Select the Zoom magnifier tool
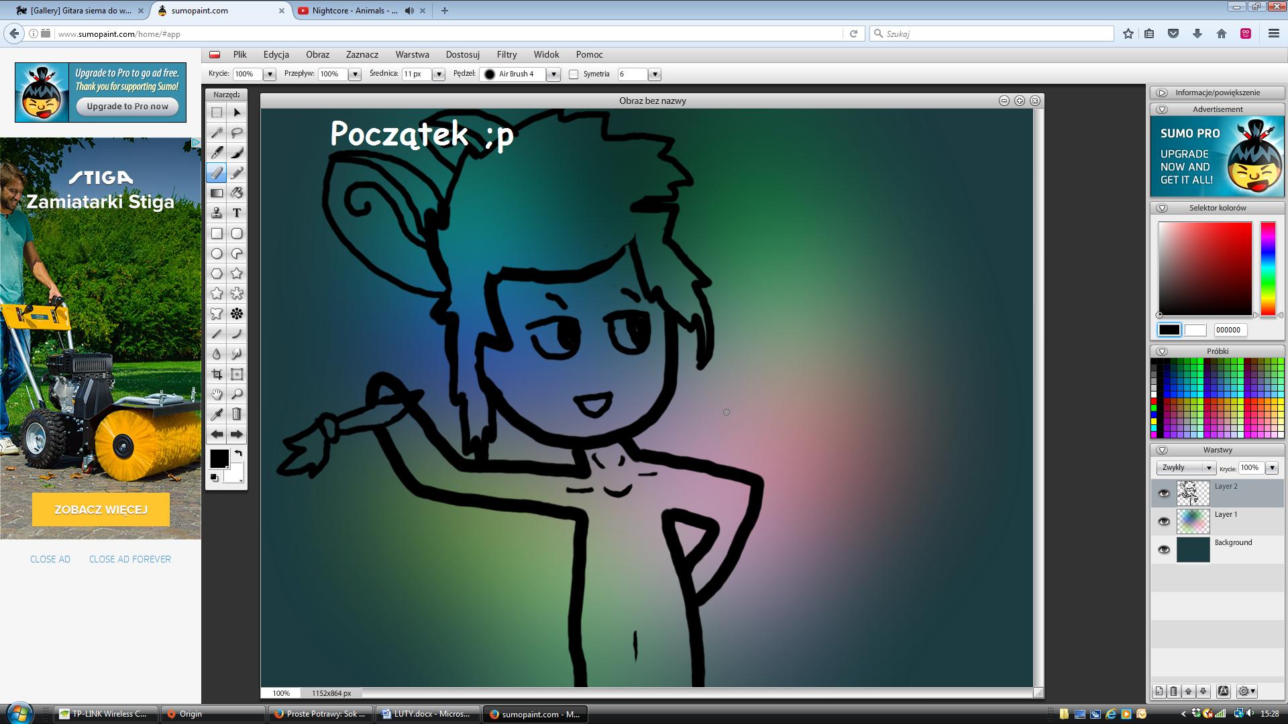Image resolution: width=1288 pixels, height=724 pixels. (x=237, y=394)
